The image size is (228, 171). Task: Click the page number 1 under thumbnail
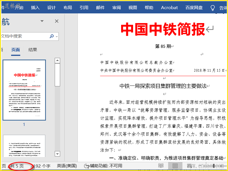click(x=24, y=125)
